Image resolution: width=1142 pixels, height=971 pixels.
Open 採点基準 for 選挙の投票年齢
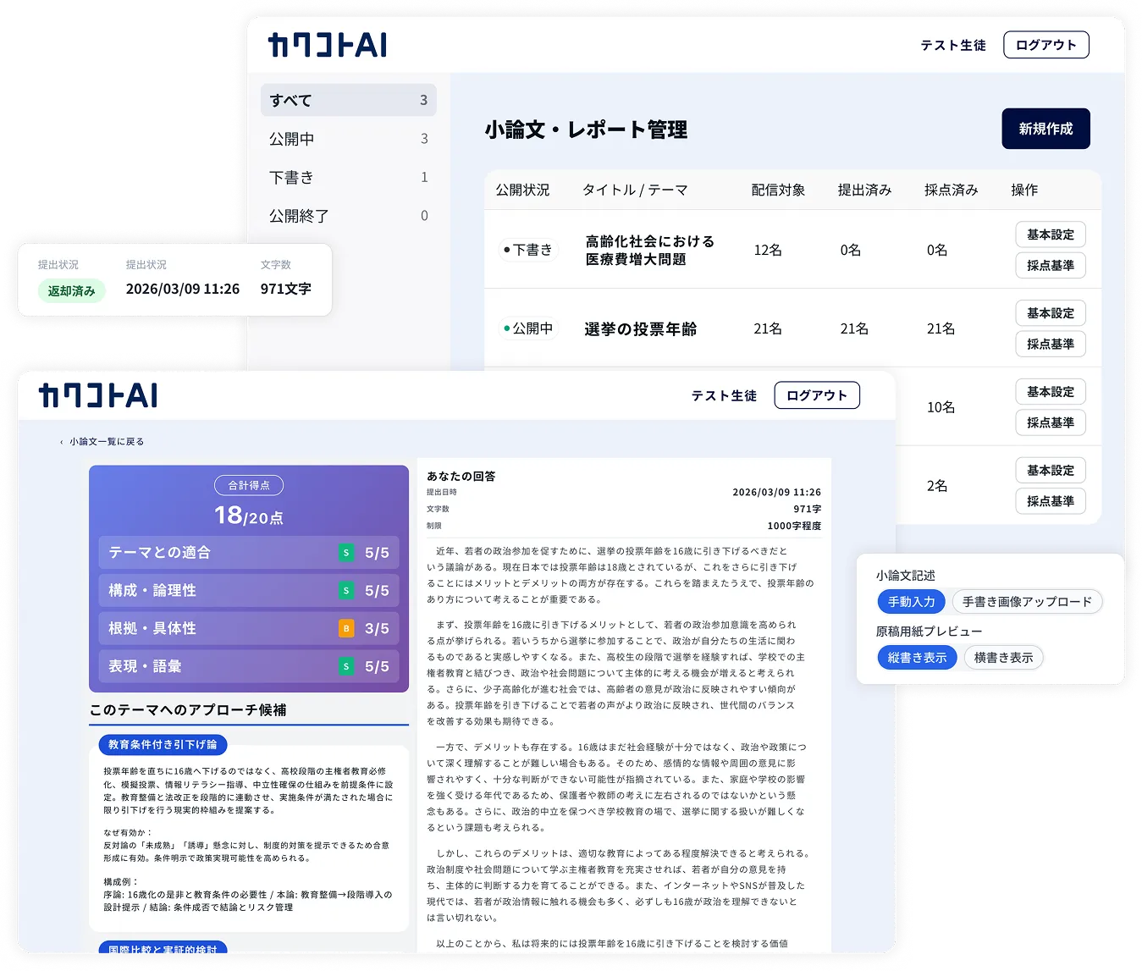tap(1051, 344)
